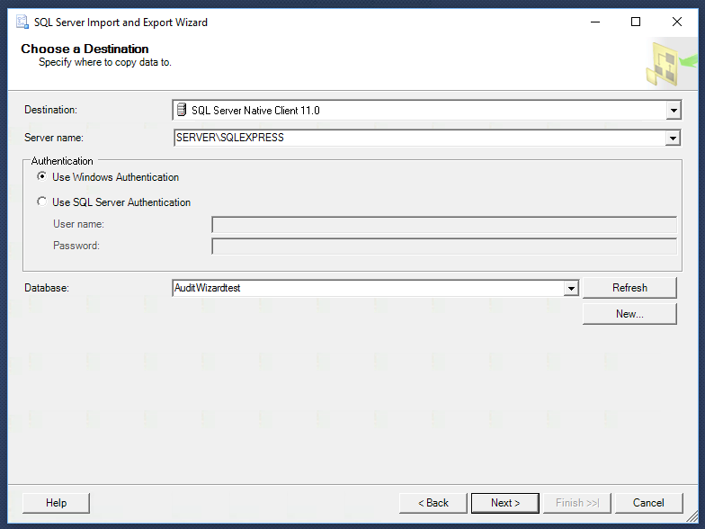
Task: Close the wizard window
Action: click(x=676, y=22)
